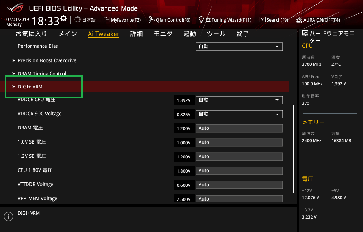This screenshot has width=363, height=232.
Task: Open the VDDCR SOC Voltage dropdown
Action: coord(239,114)
